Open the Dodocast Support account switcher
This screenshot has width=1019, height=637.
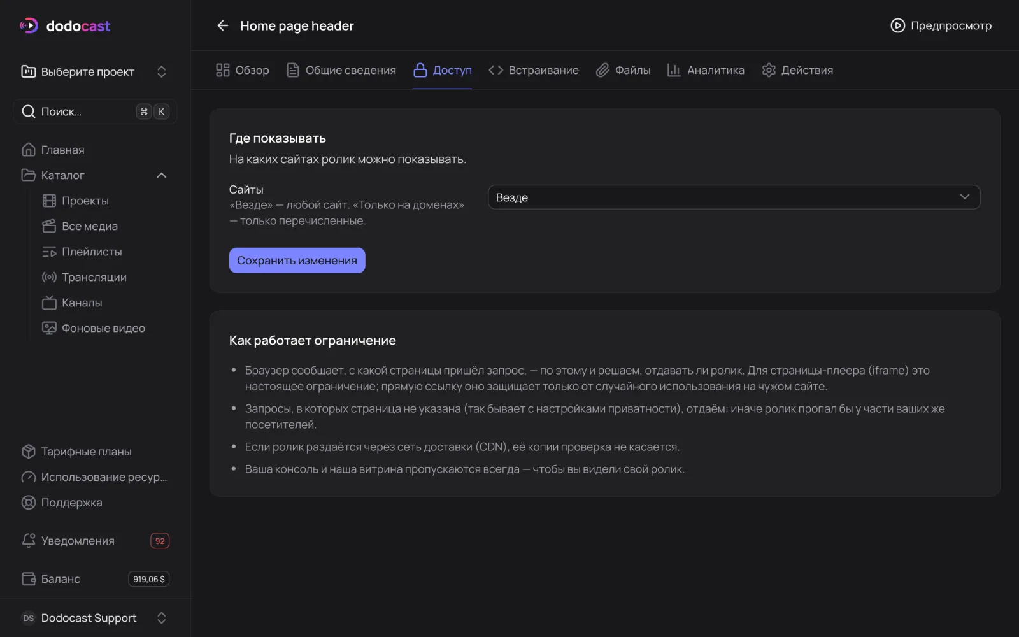click(95, 618)
